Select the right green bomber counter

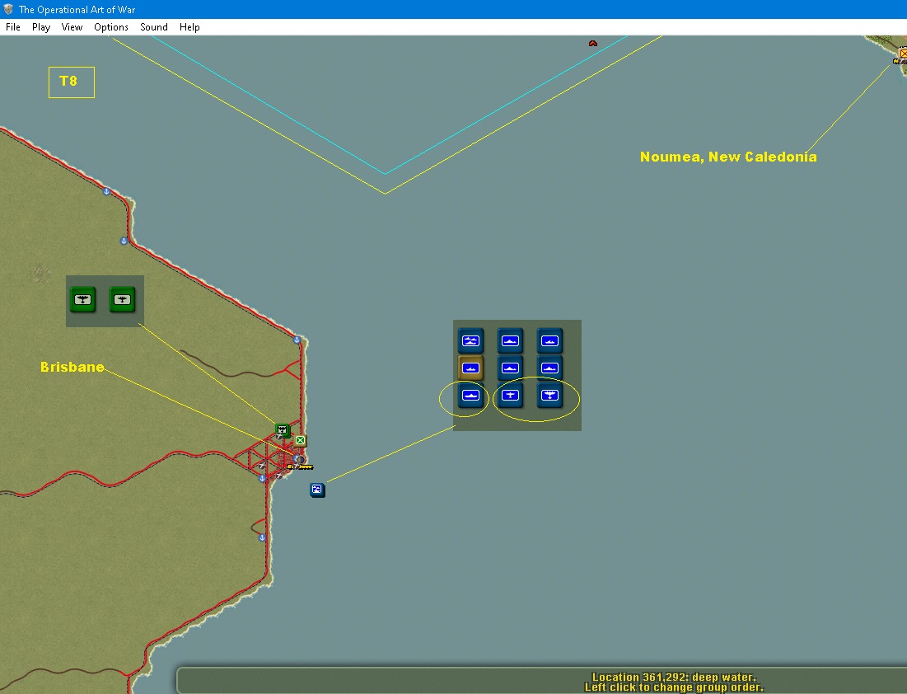click(x=122, y=300)
